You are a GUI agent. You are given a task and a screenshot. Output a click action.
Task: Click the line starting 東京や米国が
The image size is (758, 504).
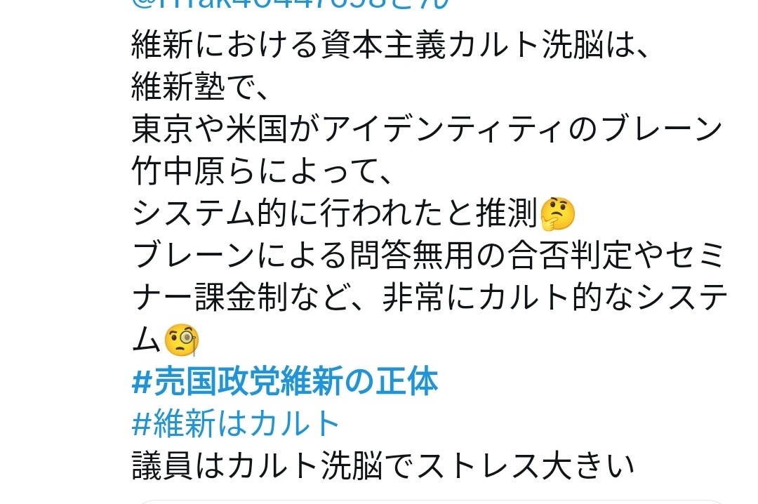click(427, 129)
